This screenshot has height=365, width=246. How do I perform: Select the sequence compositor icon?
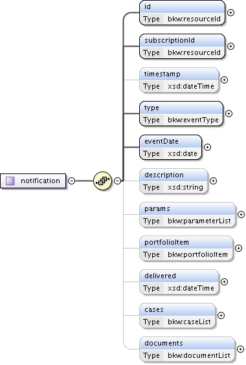tap(102, 181)
